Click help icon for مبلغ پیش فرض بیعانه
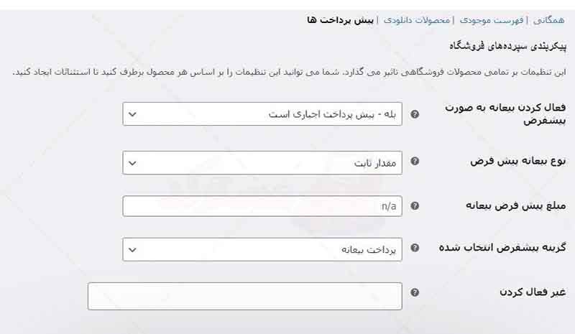575x334 pixels. pos(415,205)
